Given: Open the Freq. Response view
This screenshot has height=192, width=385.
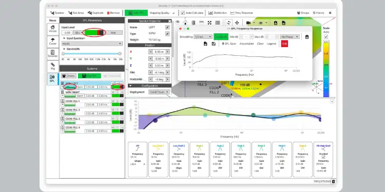Looking at the screenshot, I should (x=242, y=13).
